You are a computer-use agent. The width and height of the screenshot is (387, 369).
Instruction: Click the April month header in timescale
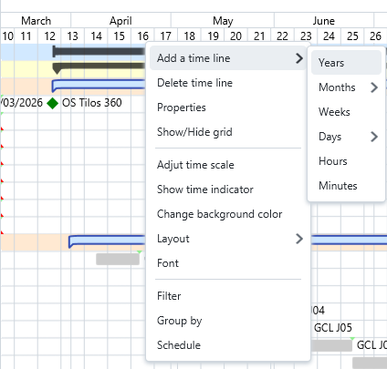[120, 21]
